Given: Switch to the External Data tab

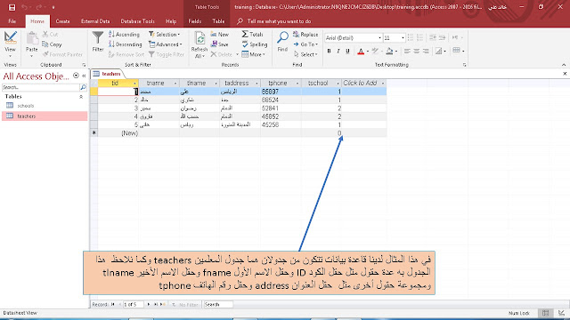Looking at the screenshot, I should pyautogui.click(x=95, y=21).
